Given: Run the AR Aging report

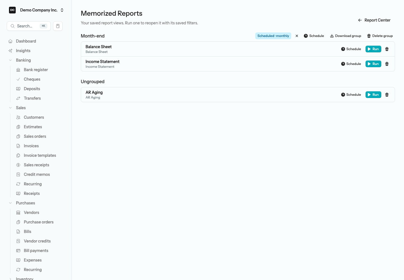Looking at the screenshot, I should click(373, 95).
